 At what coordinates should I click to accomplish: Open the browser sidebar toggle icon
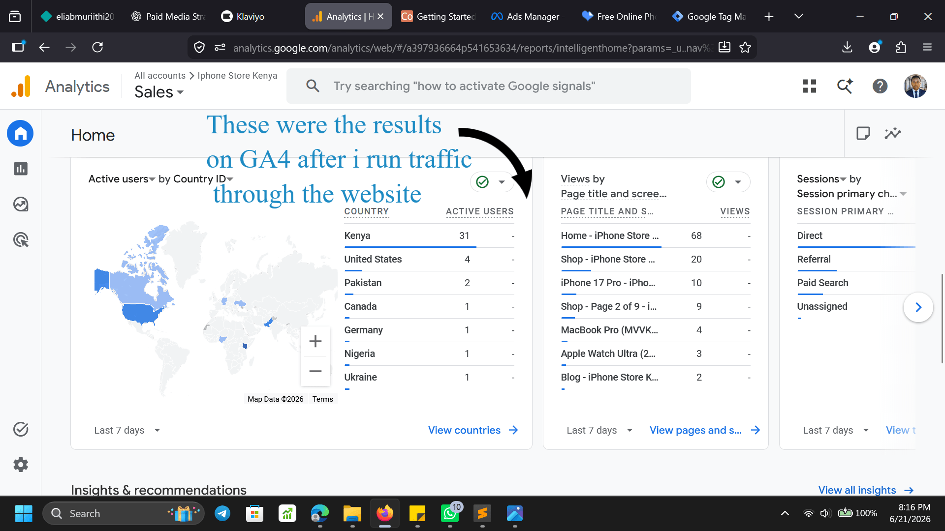[x=18, y=47]
